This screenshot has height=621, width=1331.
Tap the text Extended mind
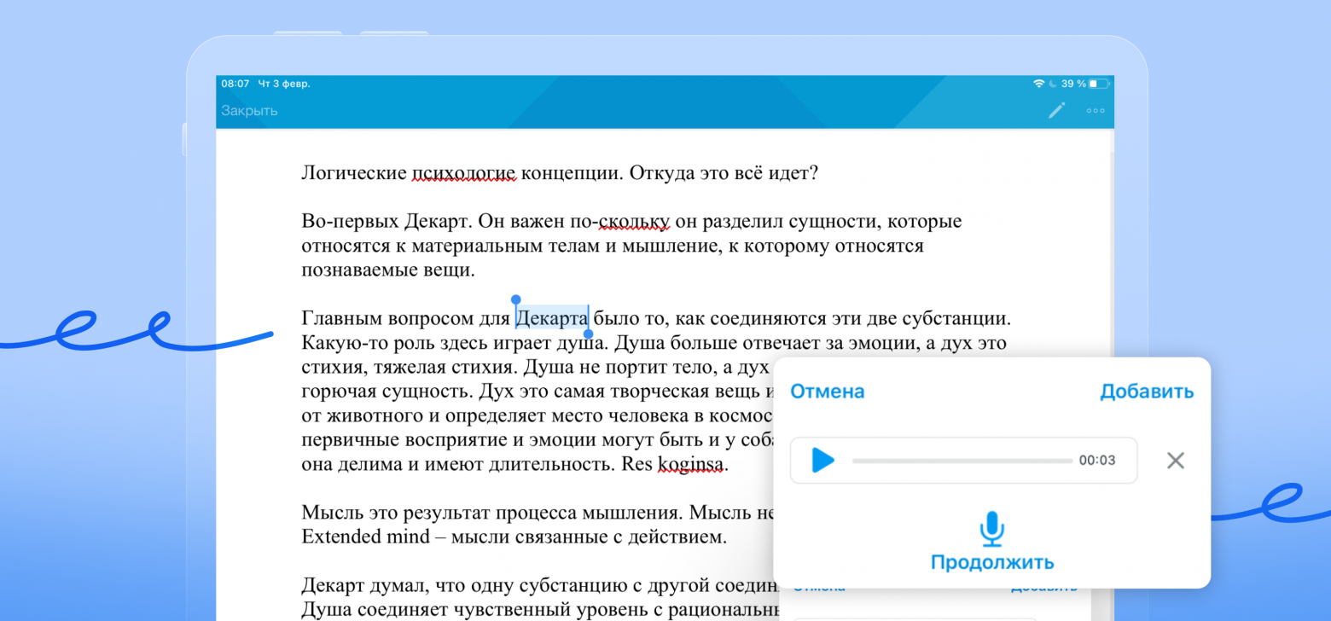(x=366, y=537)
